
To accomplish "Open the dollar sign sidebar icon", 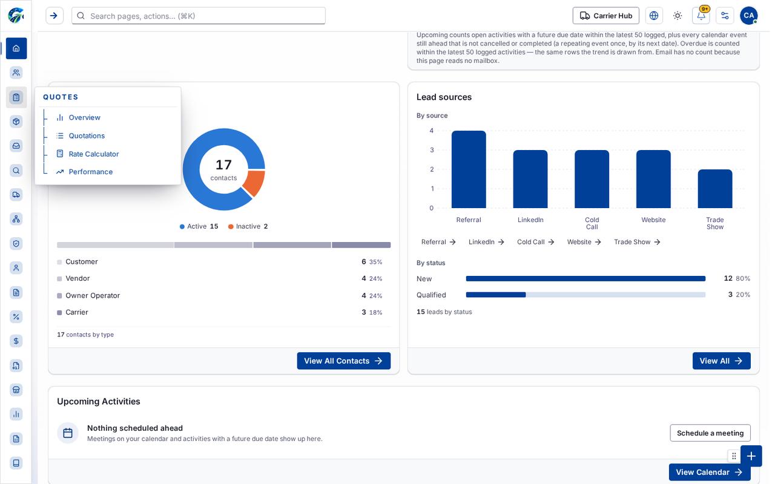I will tap(16, 341).
